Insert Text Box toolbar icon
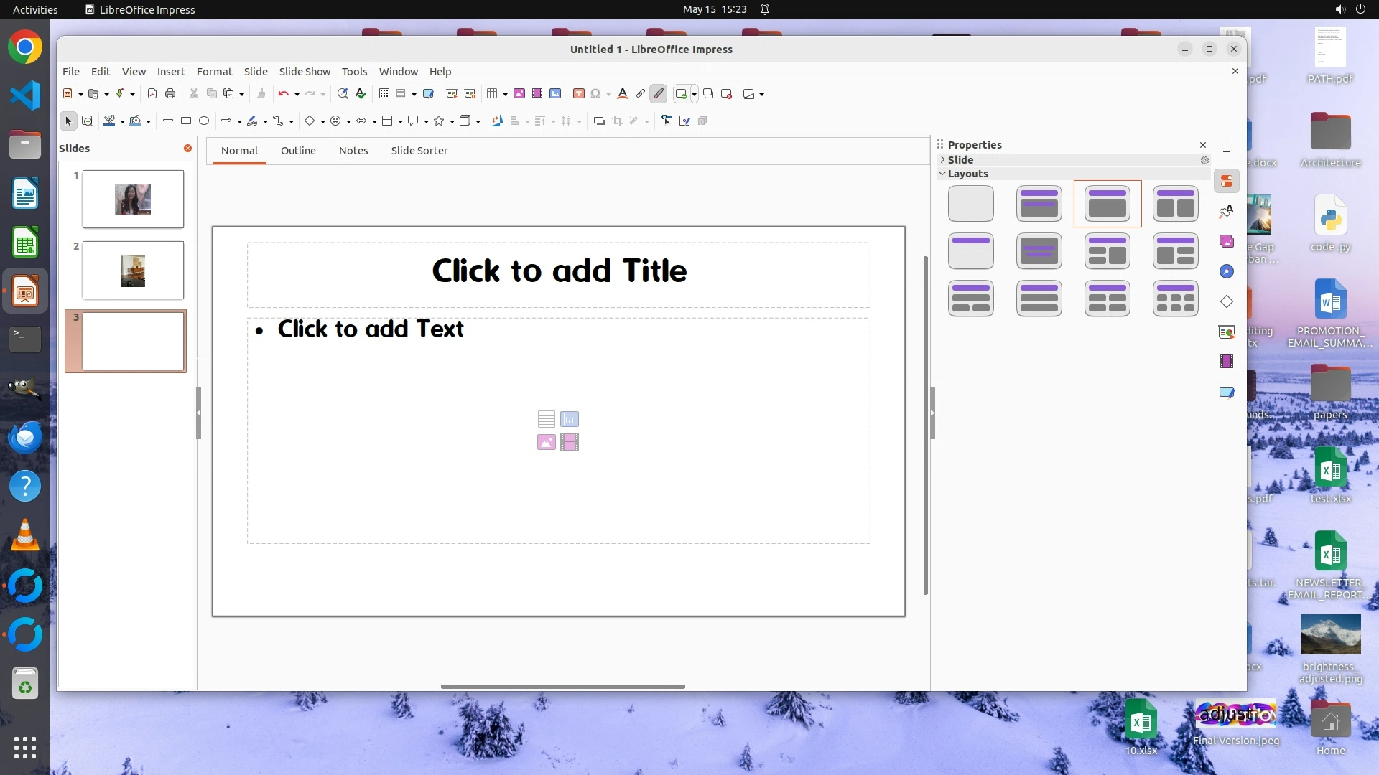This screenshot has height=775, width=1379. tap(578, 94)
